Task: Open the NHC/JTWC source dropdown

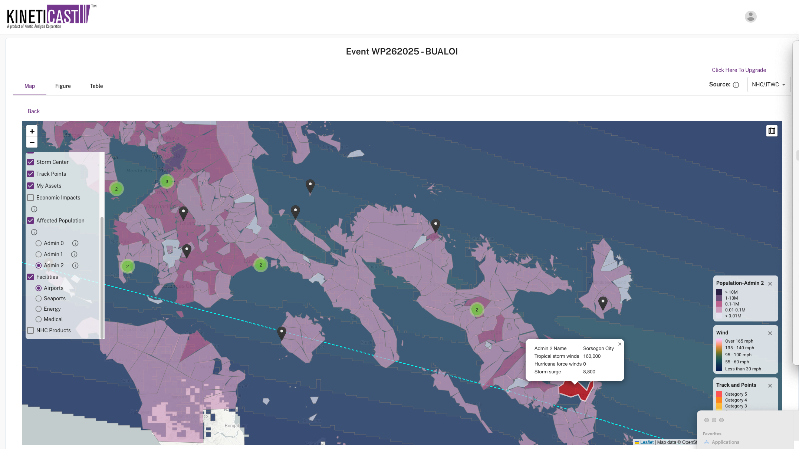Action: [769, 85]
